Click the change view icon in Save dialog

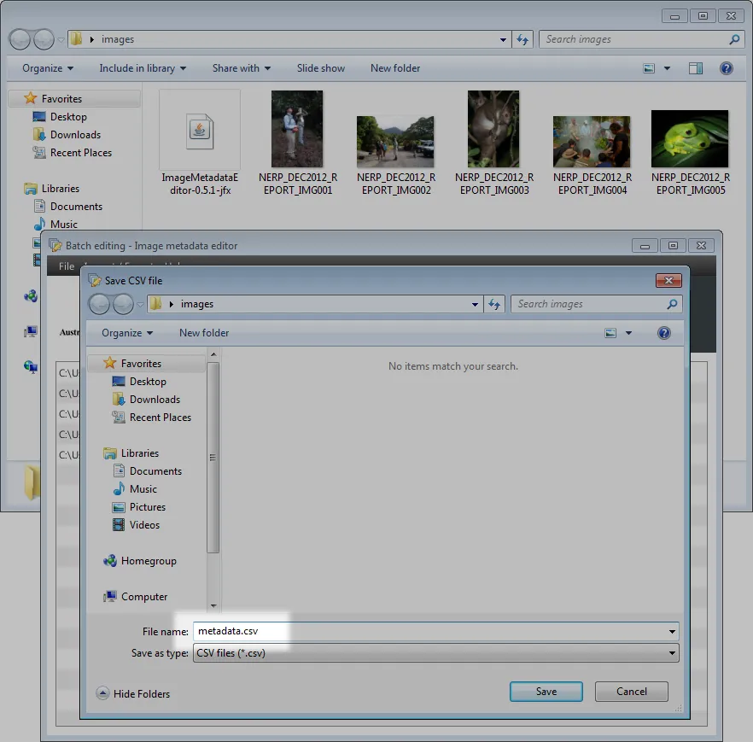pyautogui.click(x=610, y=333)
